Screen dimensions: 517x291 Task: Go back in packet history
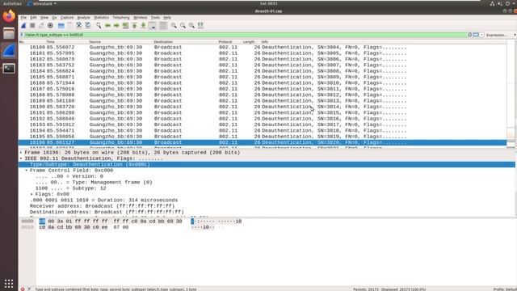pos(107,25)
